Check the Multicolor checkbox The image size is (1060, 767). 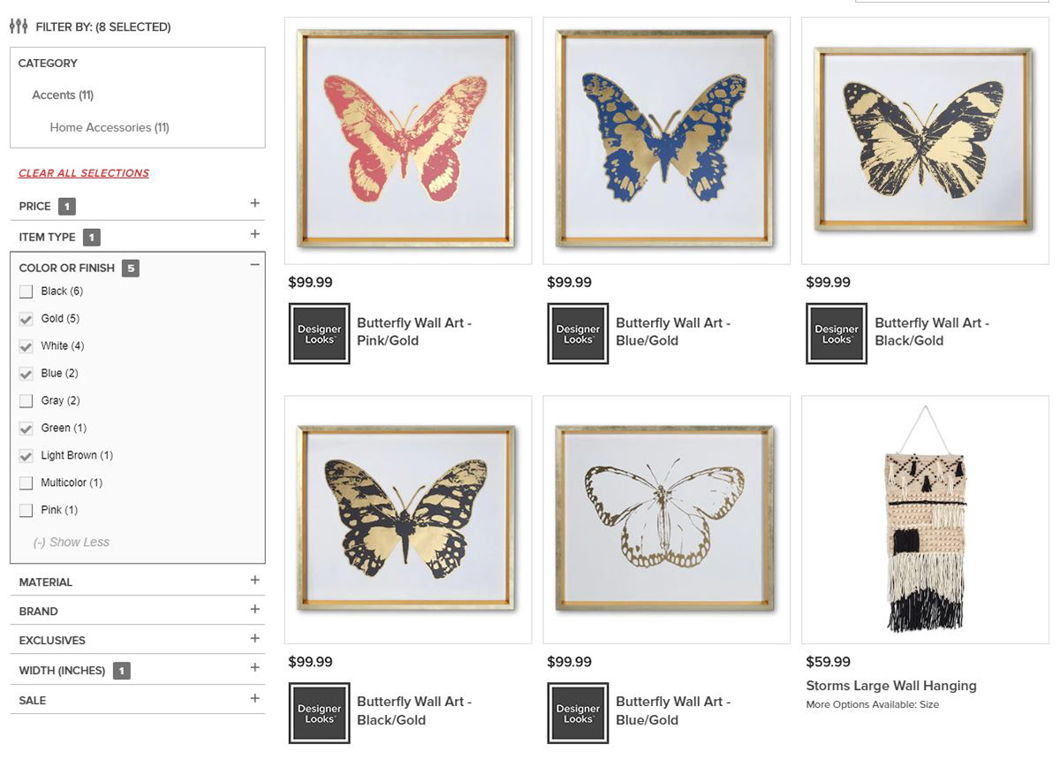coord(26,483)
